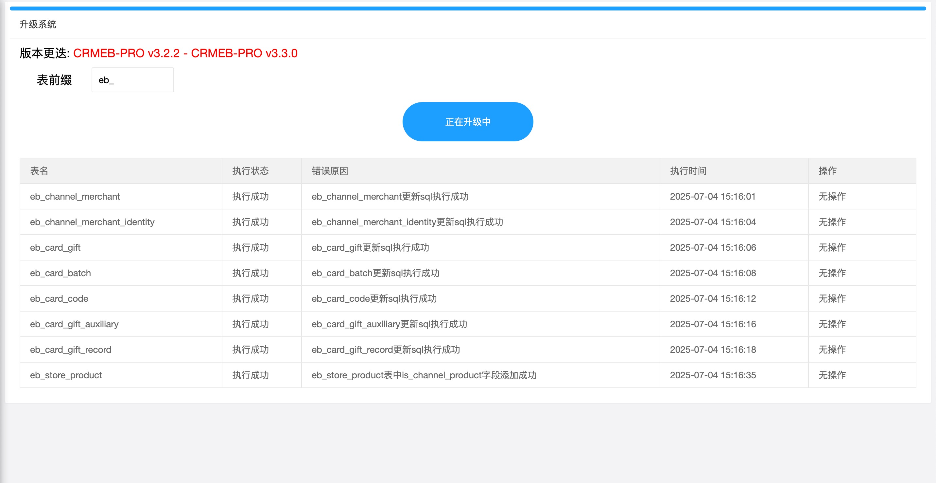The image size is (936, 483).
Task: Click 无操作 in the eb_channel_merchant row
Action: click(832, 197)
